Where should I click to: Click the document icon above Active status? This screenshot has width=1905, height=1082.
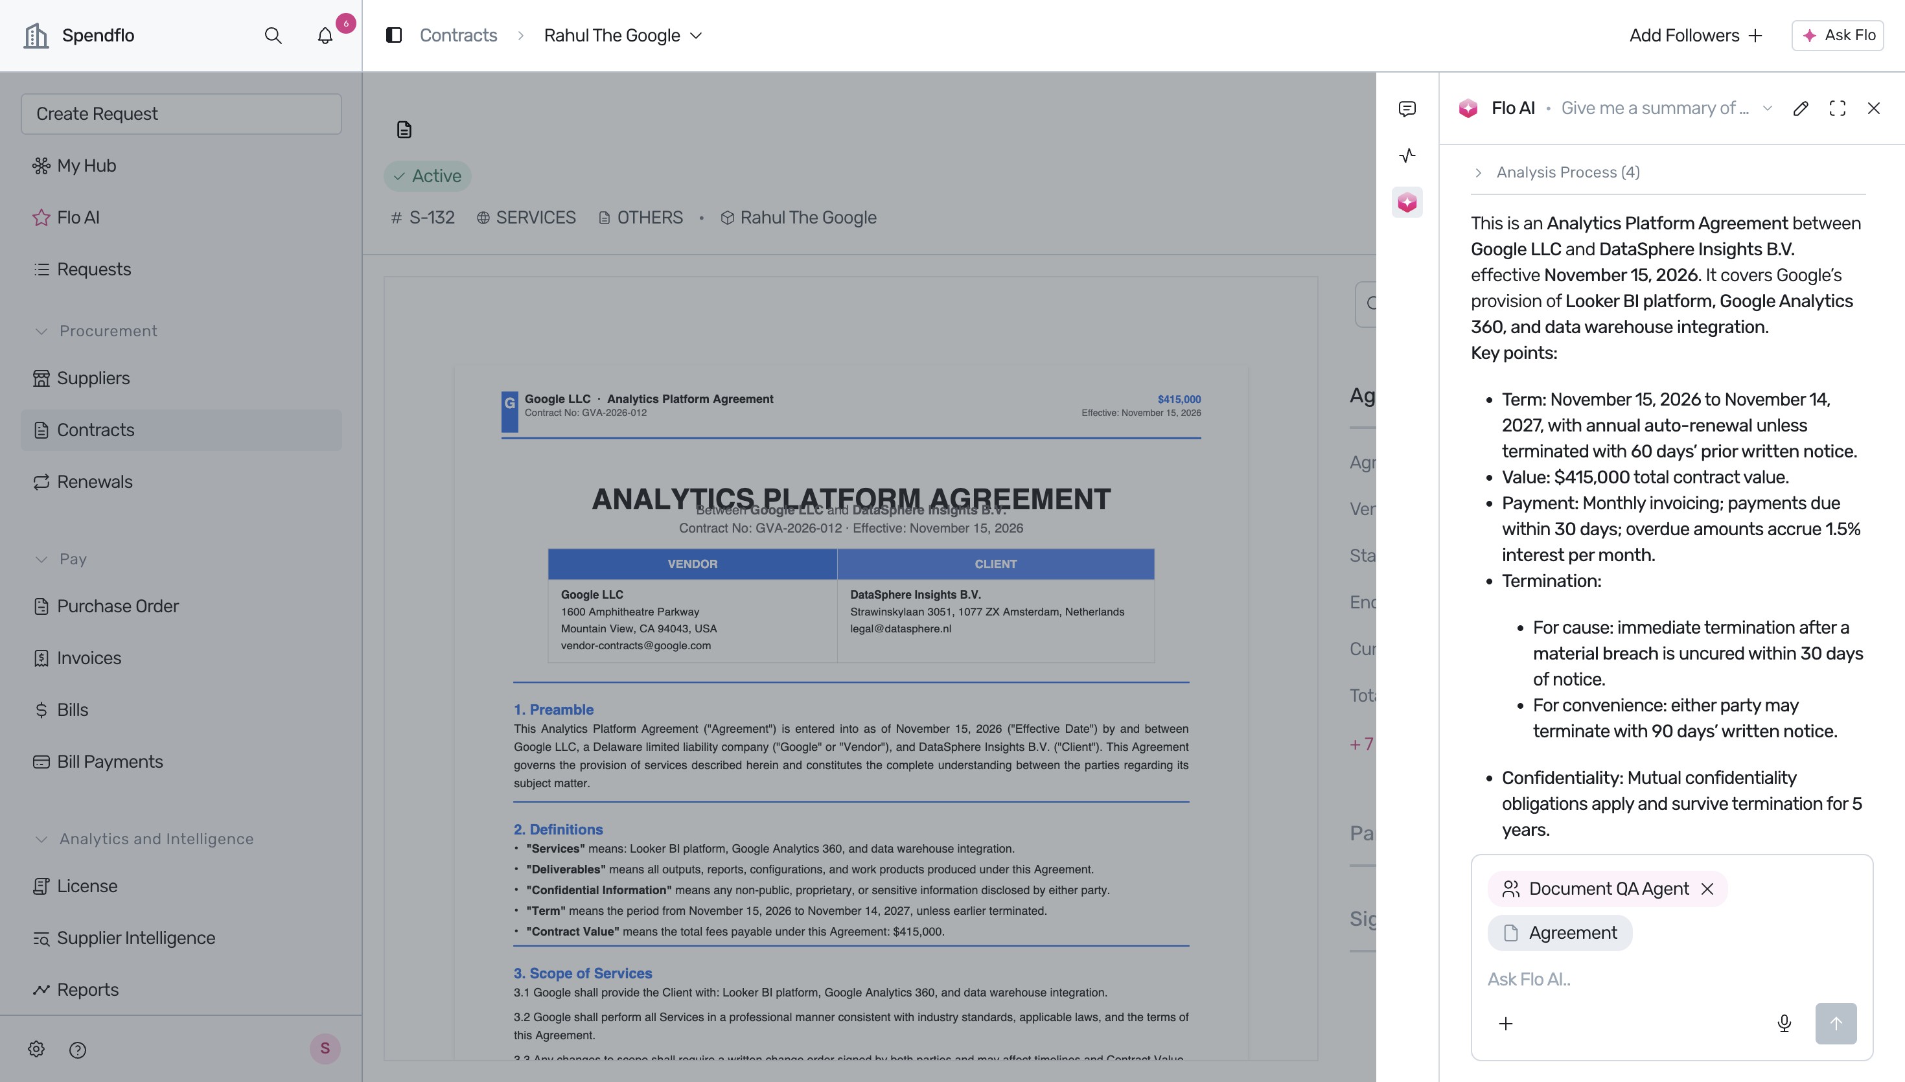point(404,130)
